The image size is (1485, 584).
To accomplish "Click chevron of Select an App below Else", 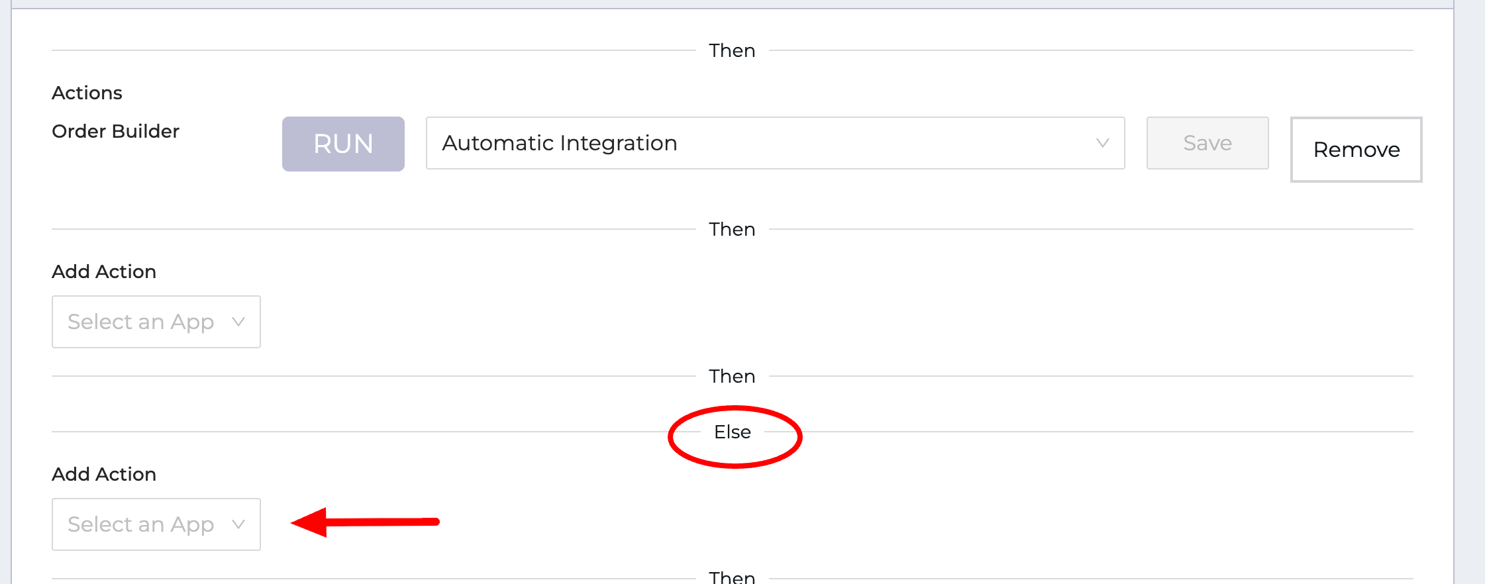I will pos(238,524).
